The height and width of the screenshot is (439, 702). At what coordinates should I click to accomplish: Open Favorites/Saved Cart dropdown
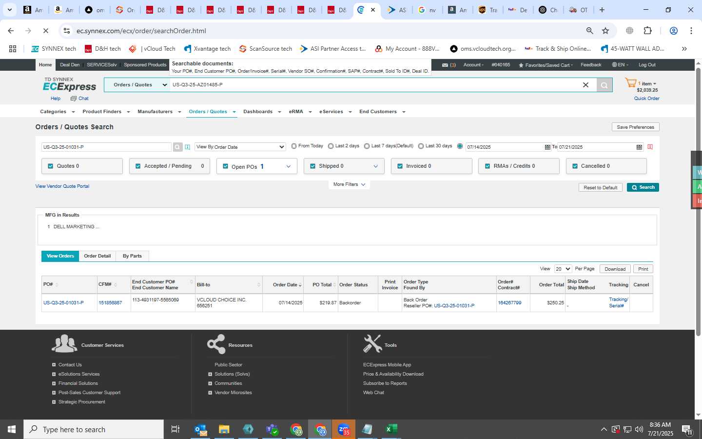point(546,65)
